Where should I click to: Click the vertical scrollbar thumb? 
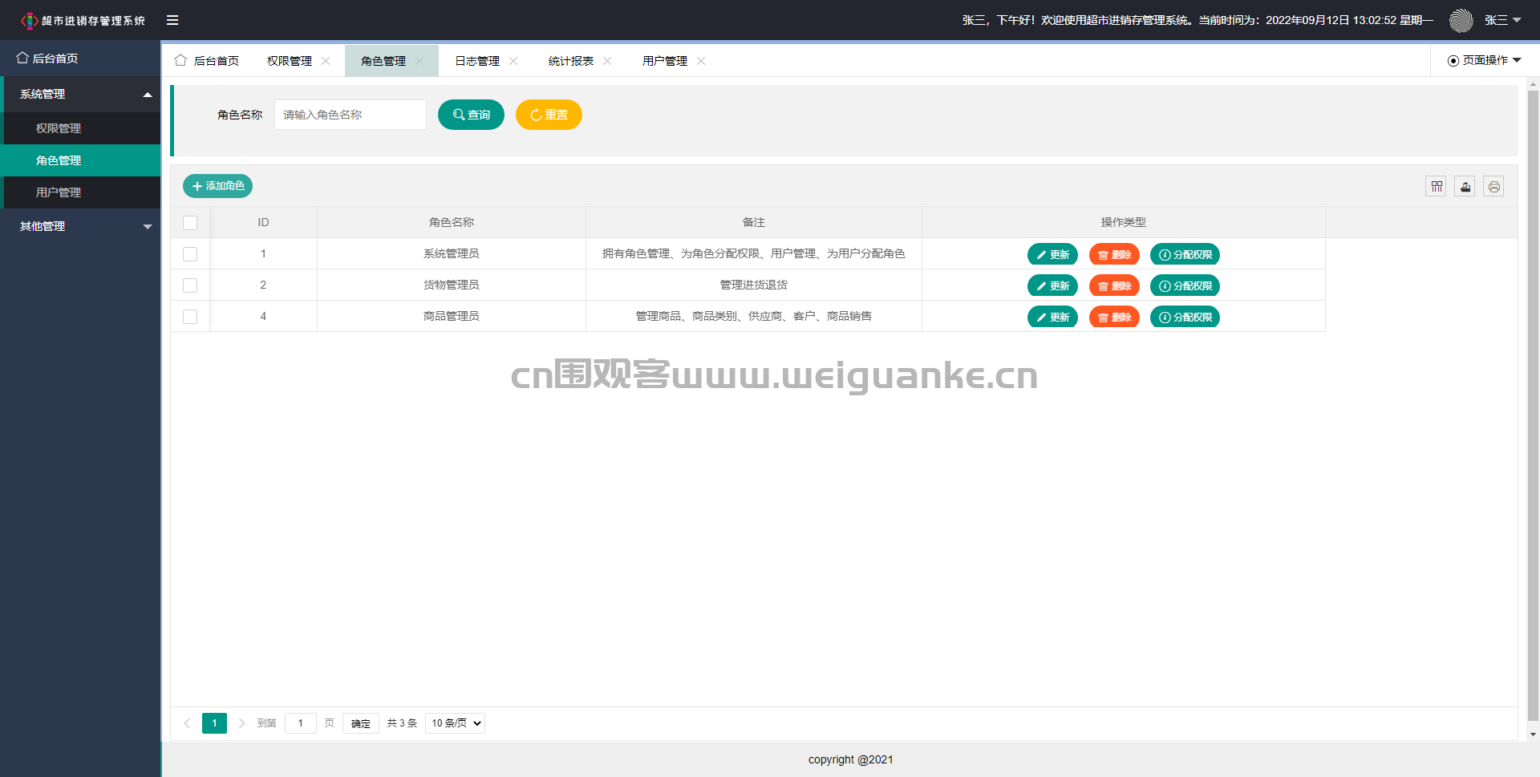tap(1533, 405)
